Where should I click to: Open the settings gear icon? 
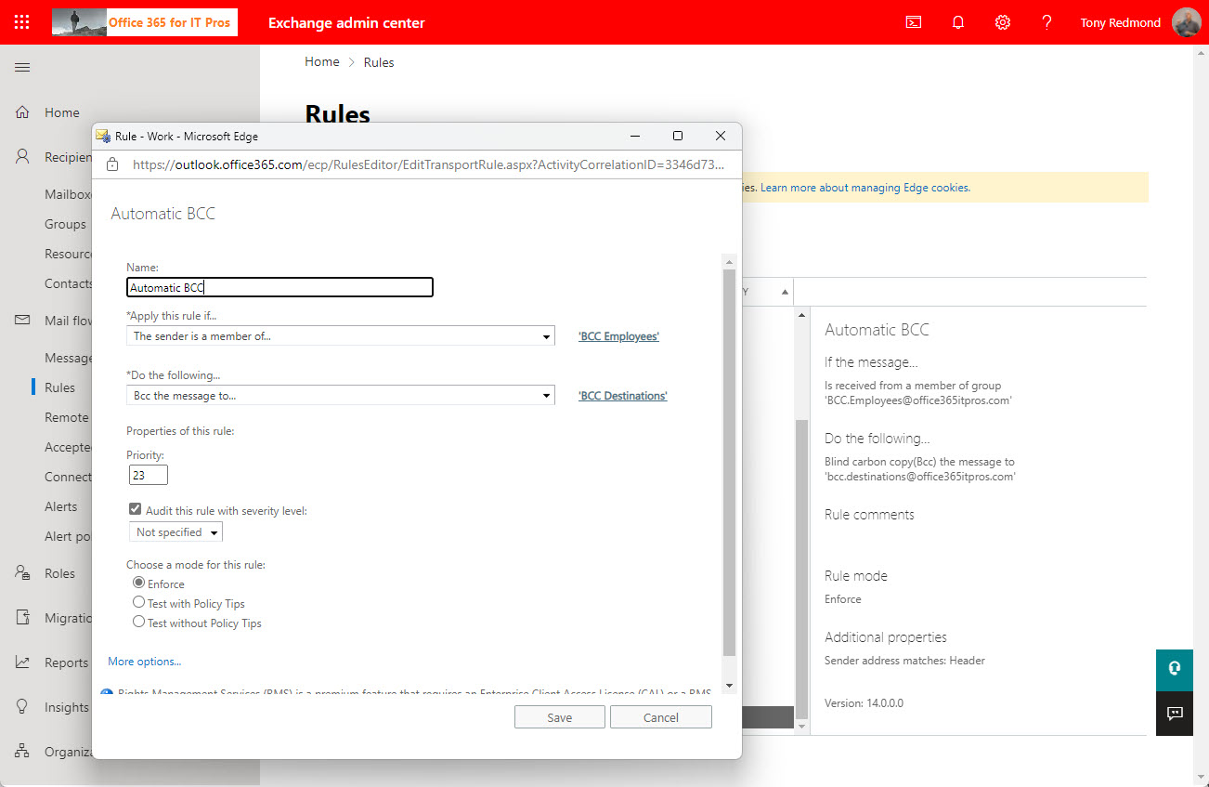click(1003, 22)
